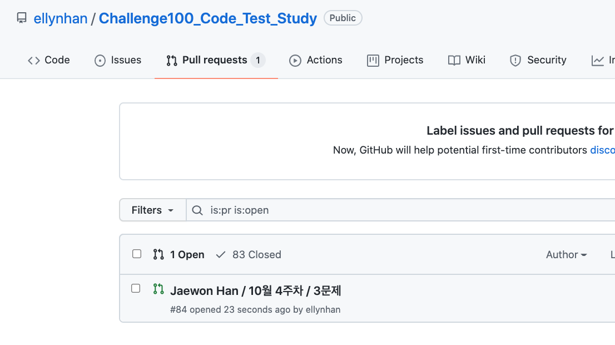Click the Code tab angle-brackets icon
This screenshot has width=615, height=345.
pyautogui.click(x=34, y=61)
